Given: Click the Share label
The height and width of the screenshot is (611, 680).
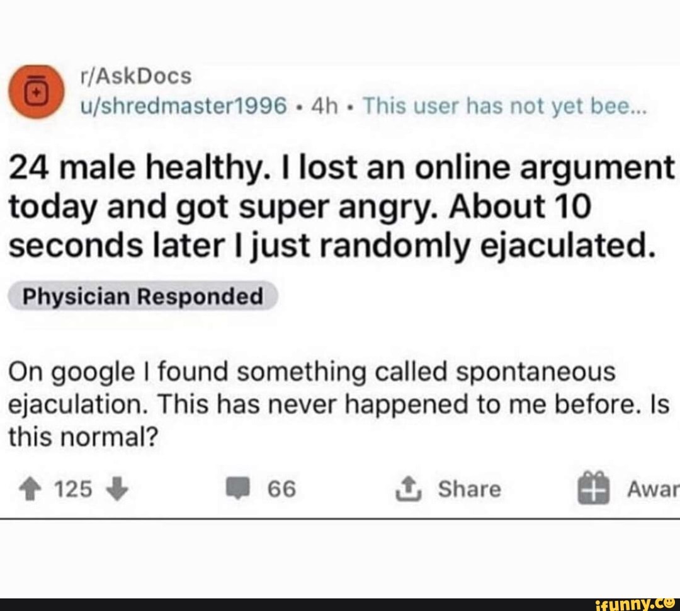Looking at the screenshot, I should (x=470, y=489).
